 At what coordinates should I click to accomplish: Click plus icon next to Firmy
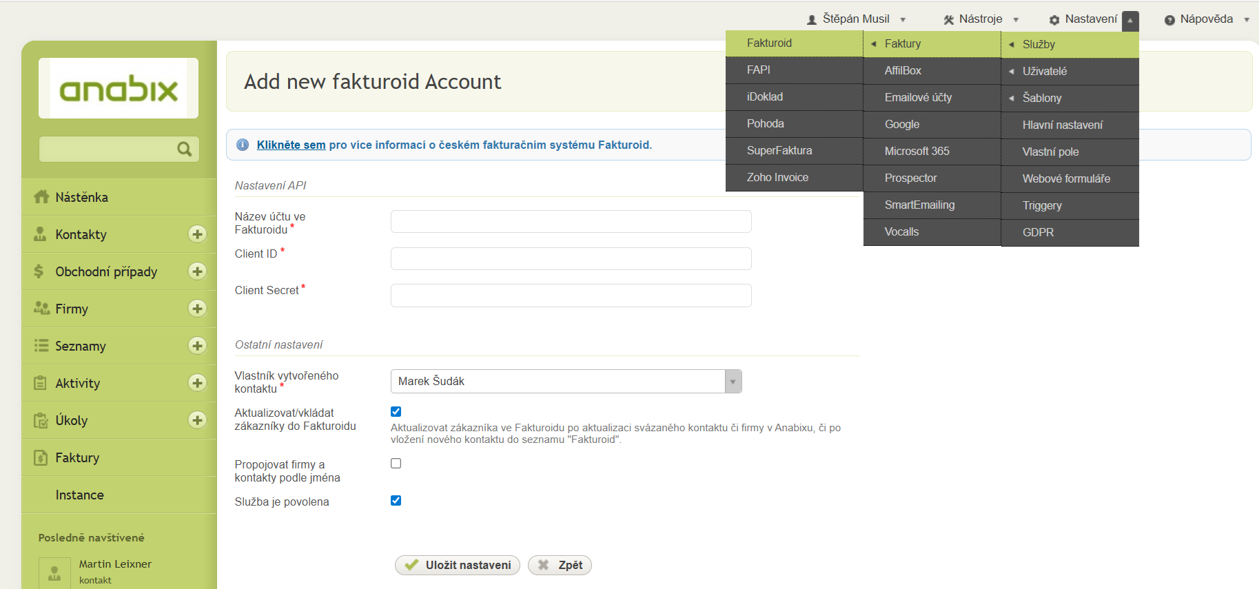point(197,309)
